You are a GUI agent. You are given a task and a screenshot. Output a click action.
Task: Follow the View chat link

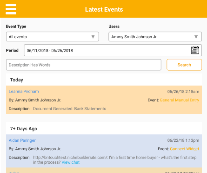[x=71, y=162]
